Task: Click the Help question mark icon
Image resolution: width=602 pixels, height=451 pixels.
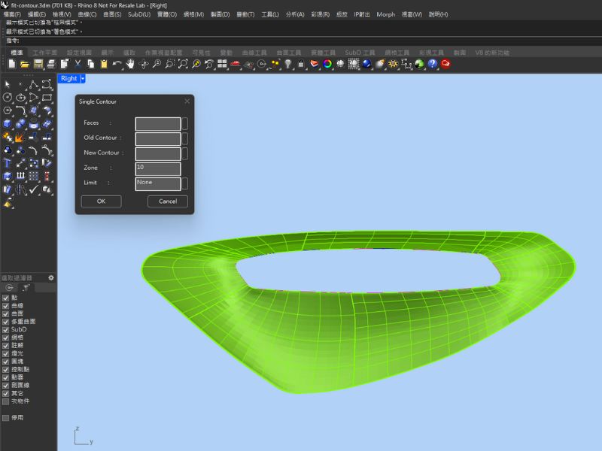Action: tap(433, 65)
